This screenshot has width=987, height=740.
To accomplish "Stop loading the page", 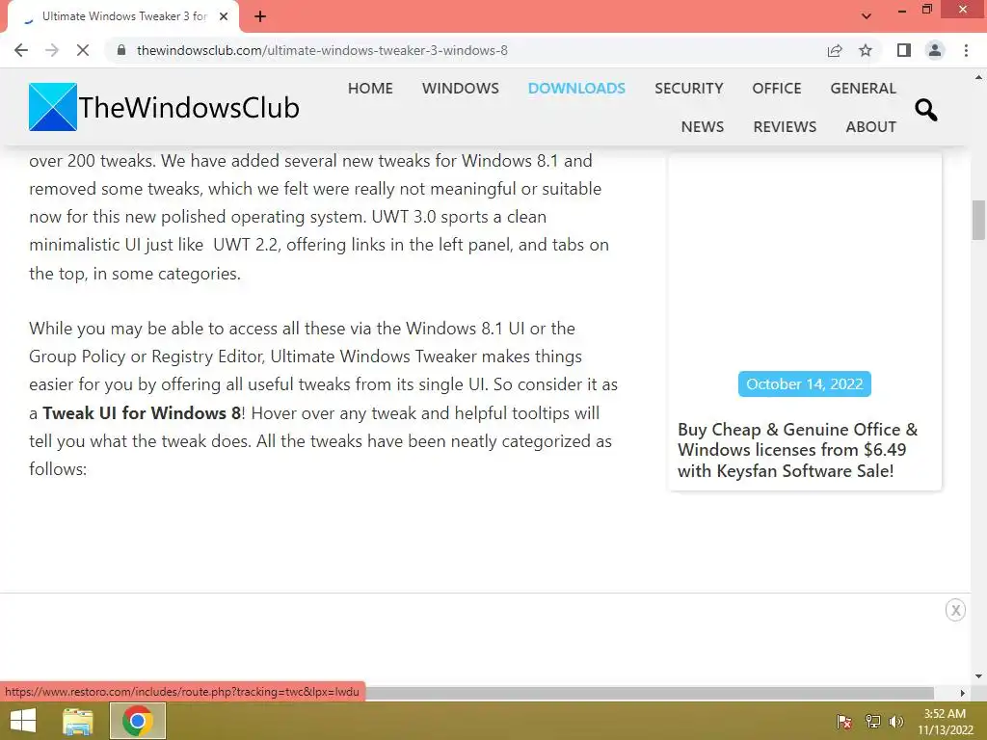I will (x=83, y=50).
